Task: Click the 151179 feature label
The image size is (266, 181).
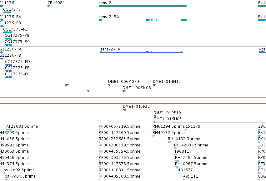Action: [193, 126]
